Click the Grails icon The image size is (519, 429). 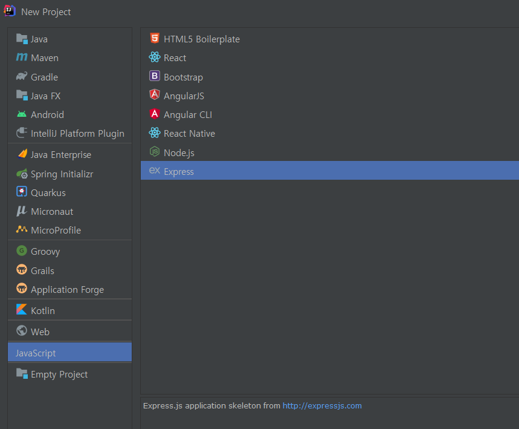pos(22,269)
